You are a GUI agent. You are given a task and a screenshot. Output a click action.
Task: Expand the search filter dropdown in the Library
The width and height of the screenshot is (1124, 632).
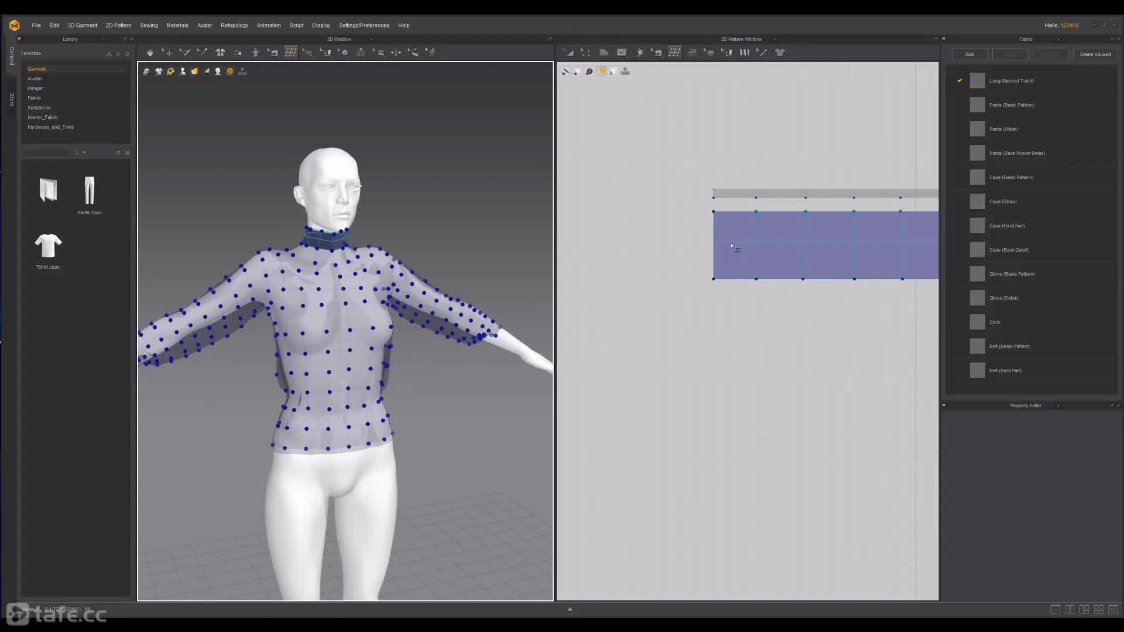pyautogui.click(x=84, y=153)
